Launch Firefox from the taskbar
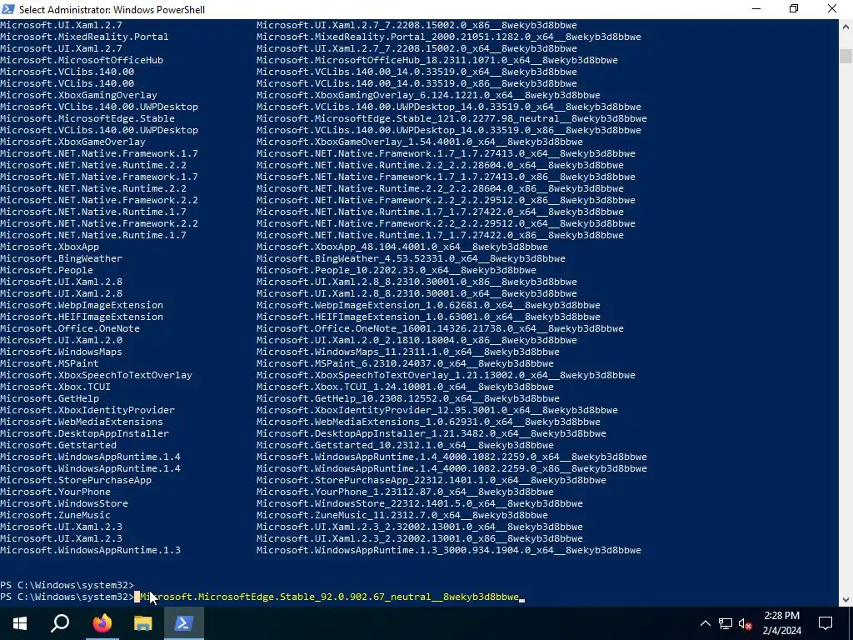853x640 pixels. coord(102,623)
